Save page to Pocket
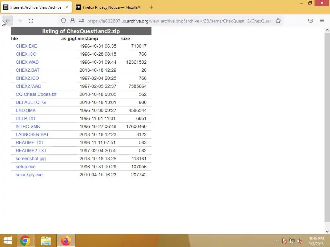 pos(311,21)
